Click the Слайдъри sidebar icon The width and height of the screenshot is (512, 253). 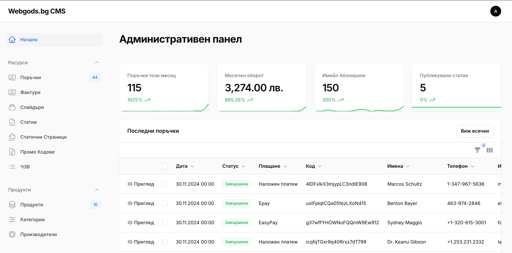coord(12,107)
